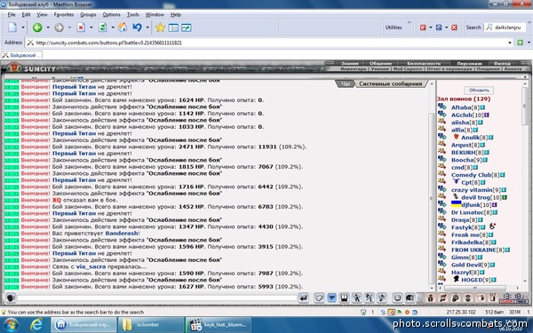Click the chat message input field

pos(157,298)
